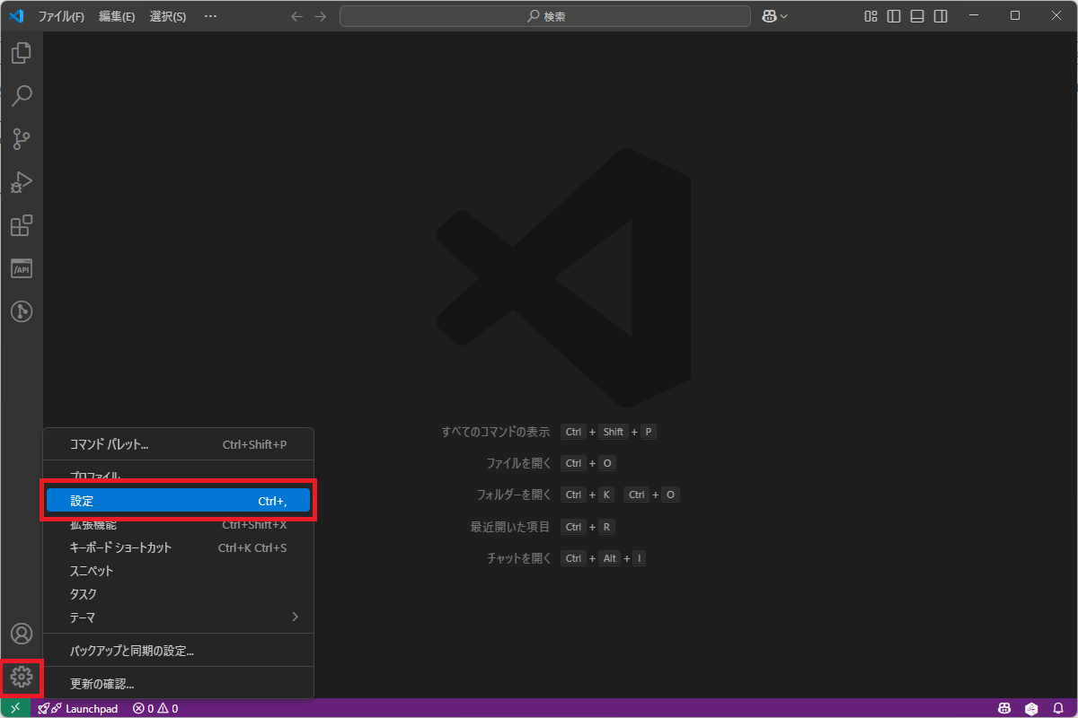Open the Customize Layout icon
The height and width of the screenshot is (718, 1078).
pyautogui.click(x=870, y=16)
